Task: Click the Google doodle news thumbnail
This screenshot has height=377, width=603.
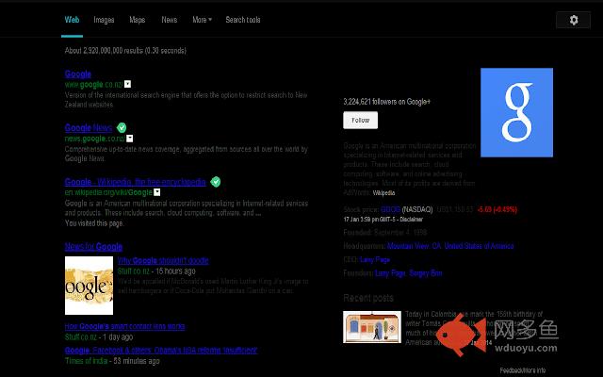Action: pos(89,286)
